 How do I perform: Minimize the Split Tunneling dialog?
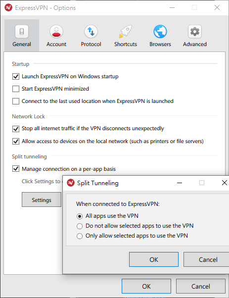pos(180,183)
